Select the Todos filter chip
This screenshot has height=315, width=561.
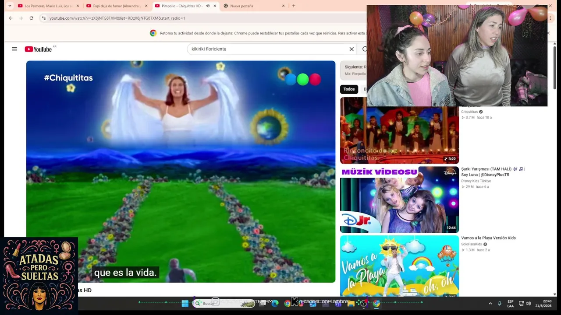pyautogui.click(x=349, y=89)
